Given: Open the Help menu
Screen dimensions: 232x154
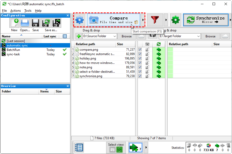Looking at the screenshot, I should pos(38,11).
